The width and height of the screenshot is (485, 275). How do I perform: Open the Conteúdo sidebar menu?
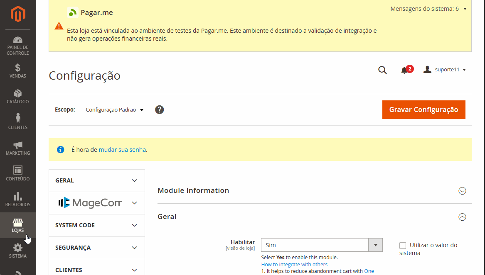click(x=18, y=174)
